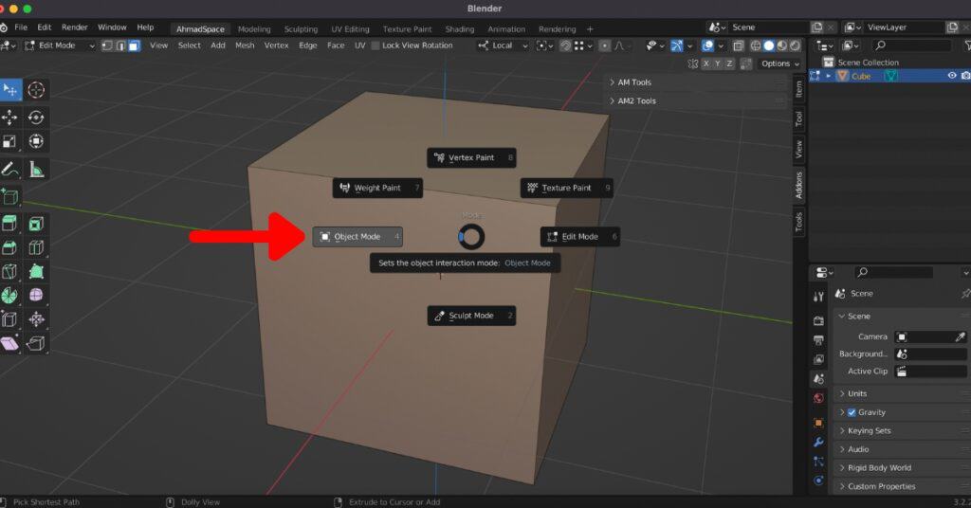This screenshot has width=971, height=508.
Task: Click the outliner search field
Action: coord(912,45)
